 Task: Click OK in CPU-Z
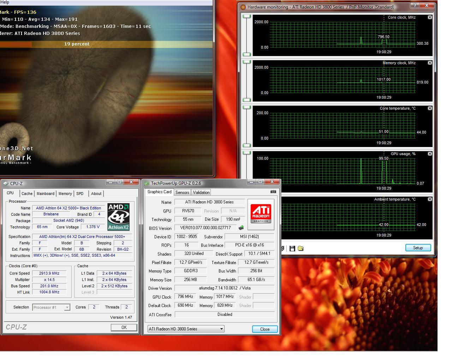[124, 328]
